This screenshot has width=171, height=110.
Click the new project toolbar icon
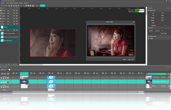pos(2,5)
